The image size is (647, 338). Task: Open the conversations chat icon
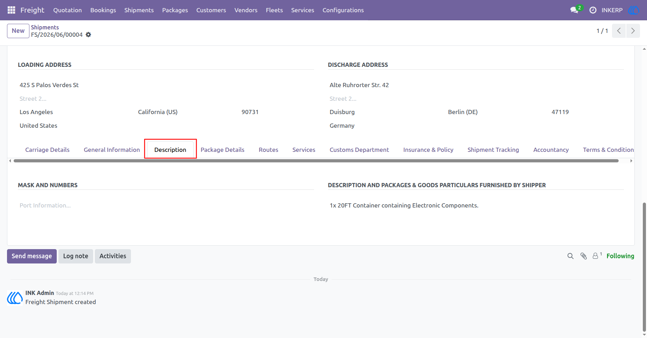pos(574,10)
